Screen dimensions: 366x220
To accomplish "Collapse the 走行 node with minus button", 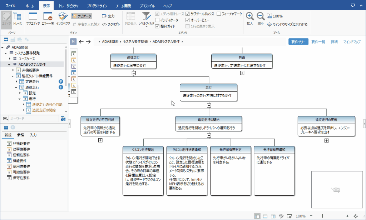I will point(209,105).
